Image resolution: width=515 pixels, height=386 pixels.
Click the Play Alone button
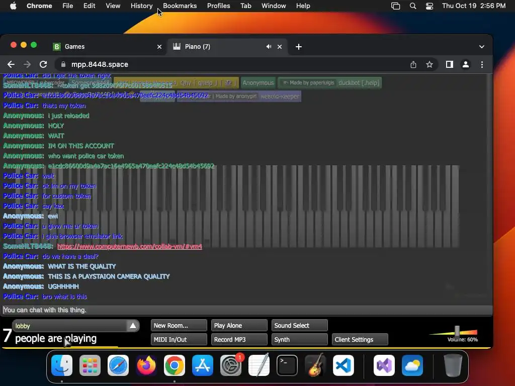click(x=239, y=325)
